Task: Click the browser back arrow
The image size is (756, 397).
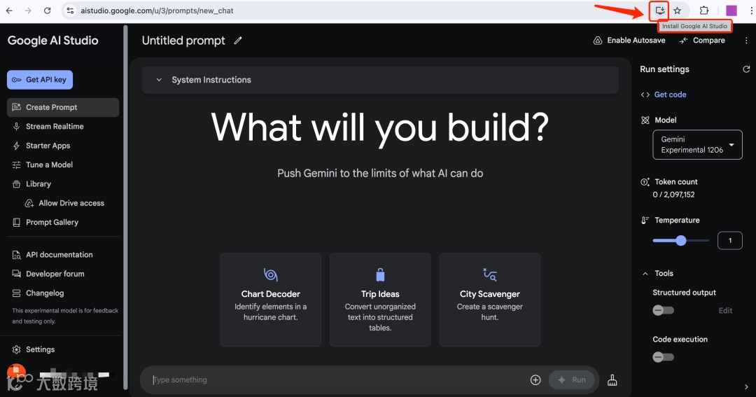Action: [9, 11]
